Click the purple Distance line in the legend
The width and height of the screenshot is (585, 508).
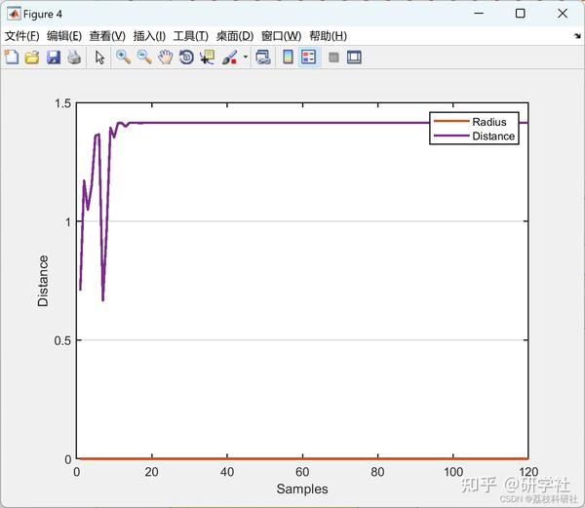point(451,136)
